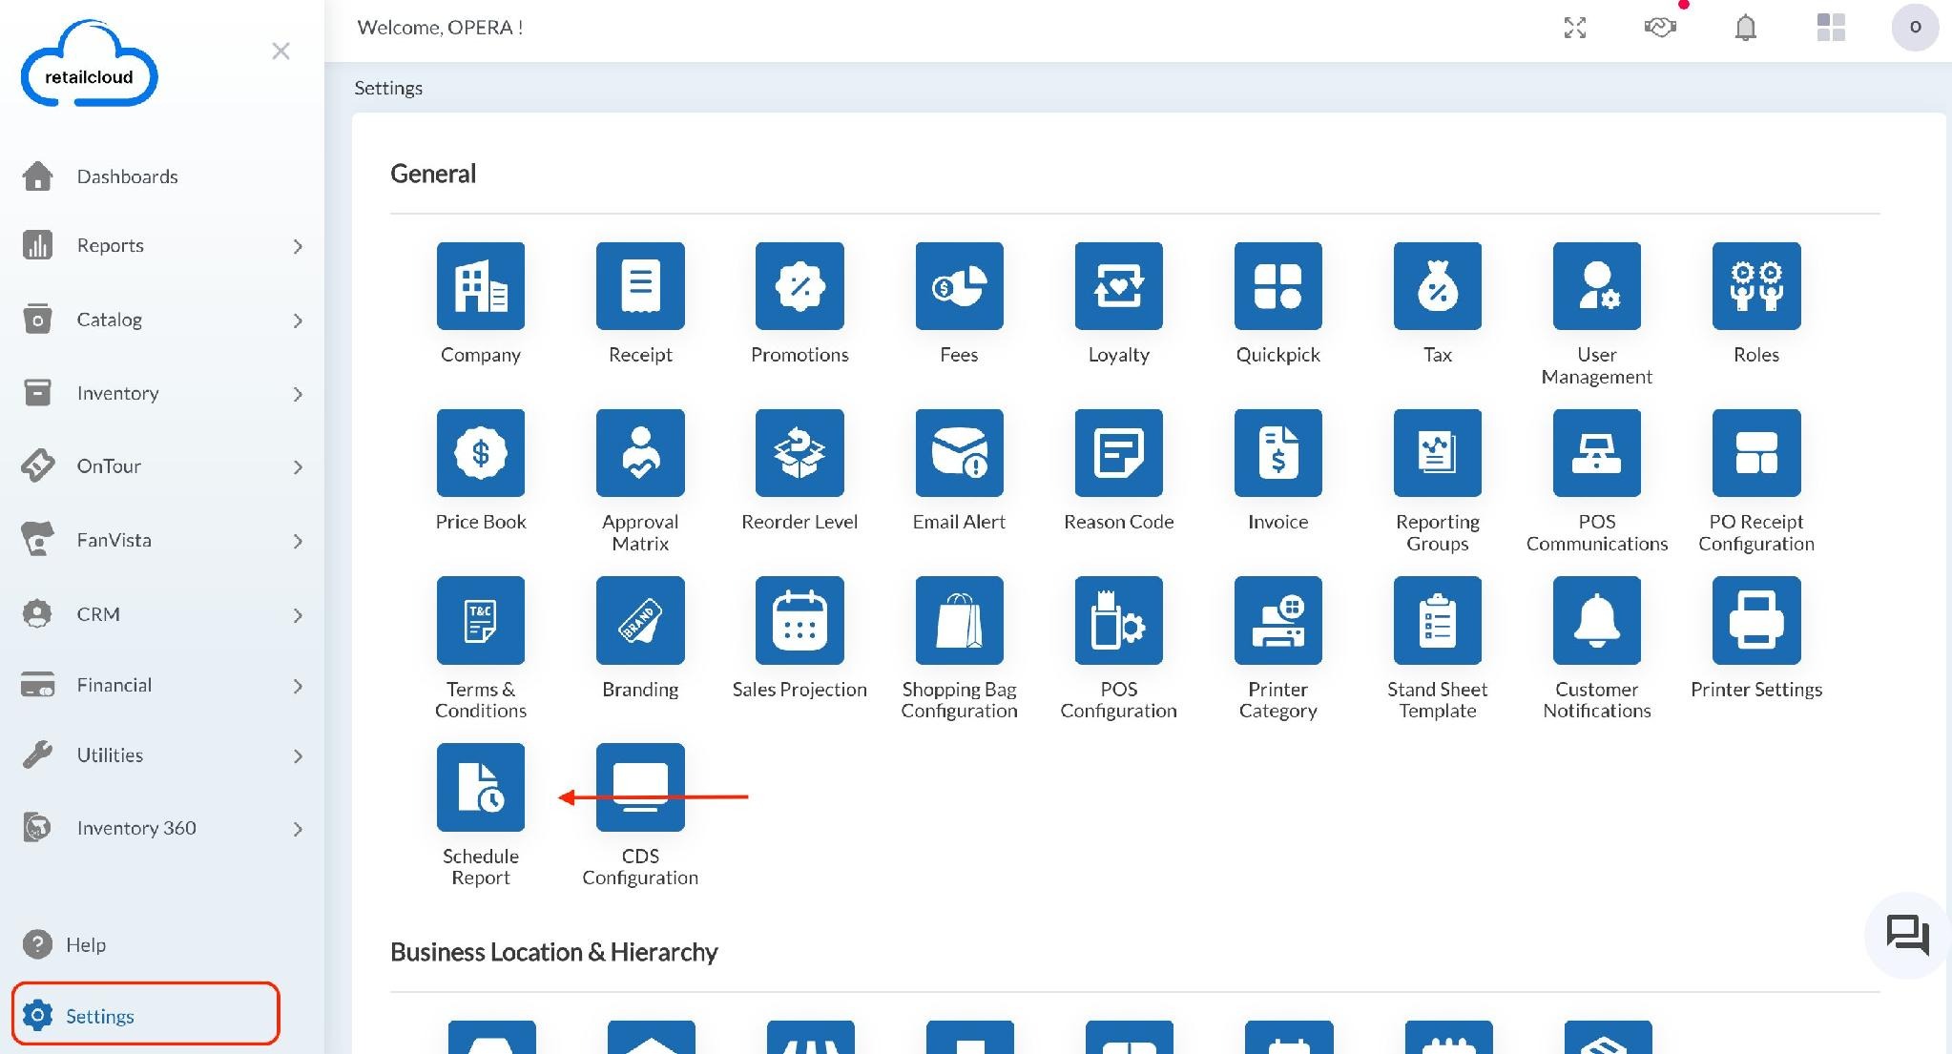This screenshot has height=1054, width=1952.
Task: Expand the Financial submenu chevron
Action: (298, 686)
